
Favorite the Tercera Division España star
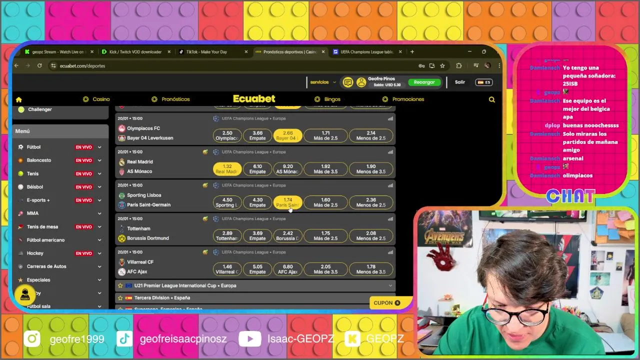120,298
